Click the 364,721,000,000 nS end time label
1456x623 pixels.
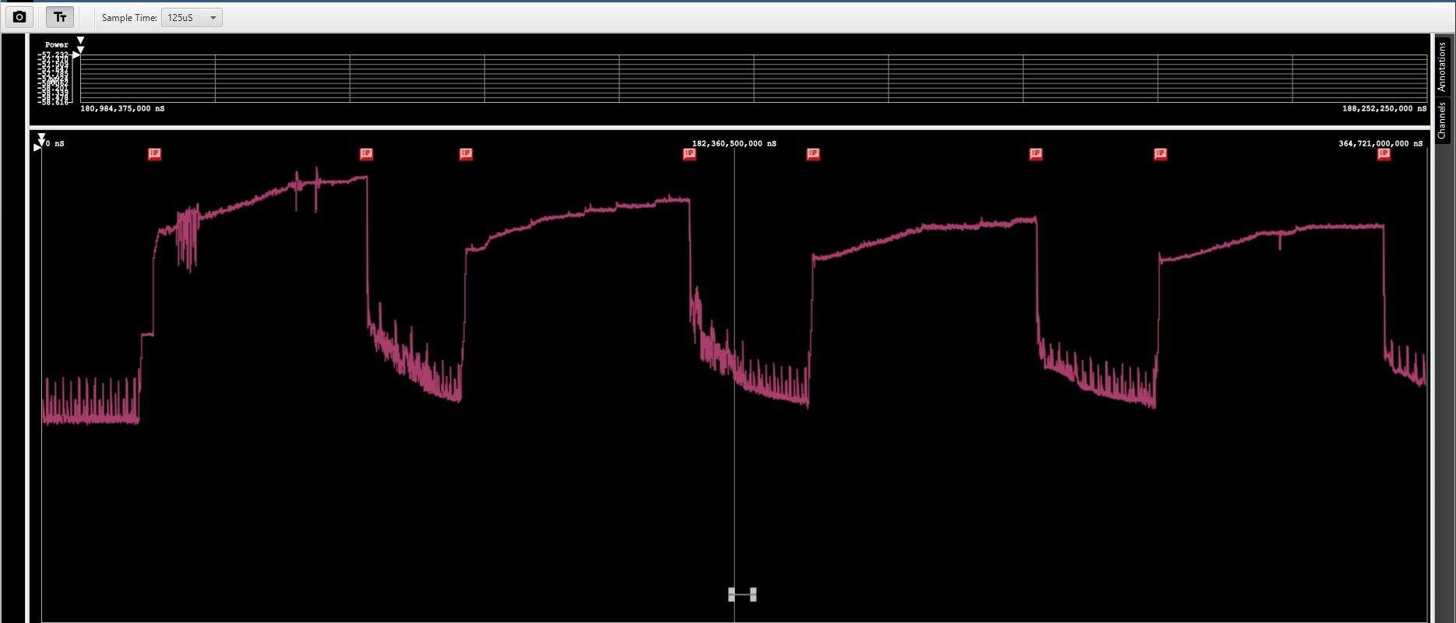click(x=1380, y=143)
